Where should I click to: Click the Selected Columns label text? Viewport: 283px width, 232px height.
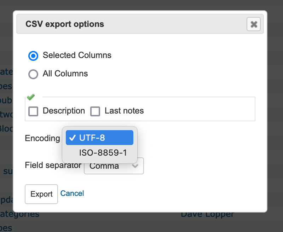pos(77,55)
